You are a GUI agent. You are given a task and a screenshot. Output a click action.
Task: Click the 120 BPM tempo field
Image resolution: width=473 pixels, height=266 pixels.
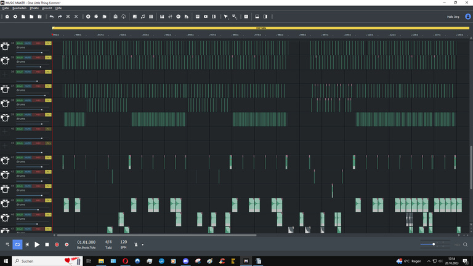coord(123,242)
